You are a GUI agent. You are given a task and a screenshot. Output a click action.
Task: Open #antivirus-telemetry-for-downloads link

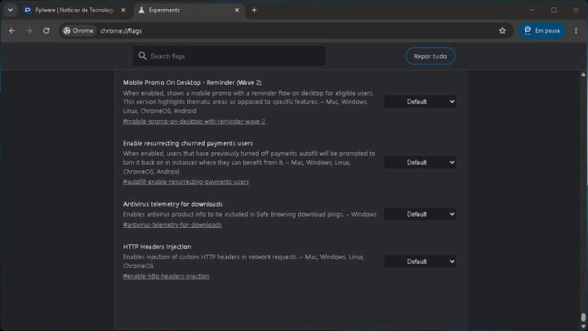172,225
